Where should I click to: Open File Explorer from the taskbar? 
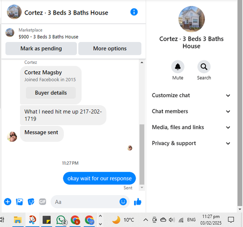click(x=18, y=220)
